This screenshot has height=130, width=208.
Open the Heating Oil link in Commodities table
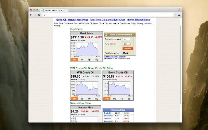(108, 121)
